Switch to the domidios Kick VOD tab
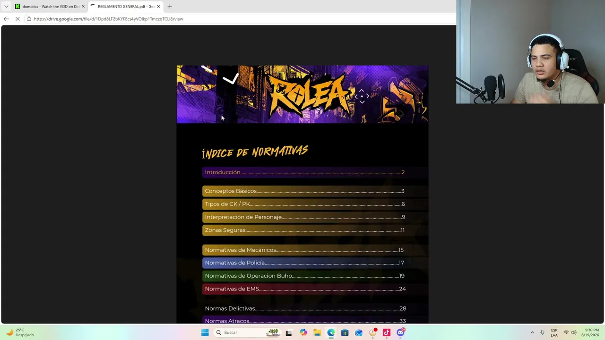This screenshot has width=605, height=340. click(50, 6)
